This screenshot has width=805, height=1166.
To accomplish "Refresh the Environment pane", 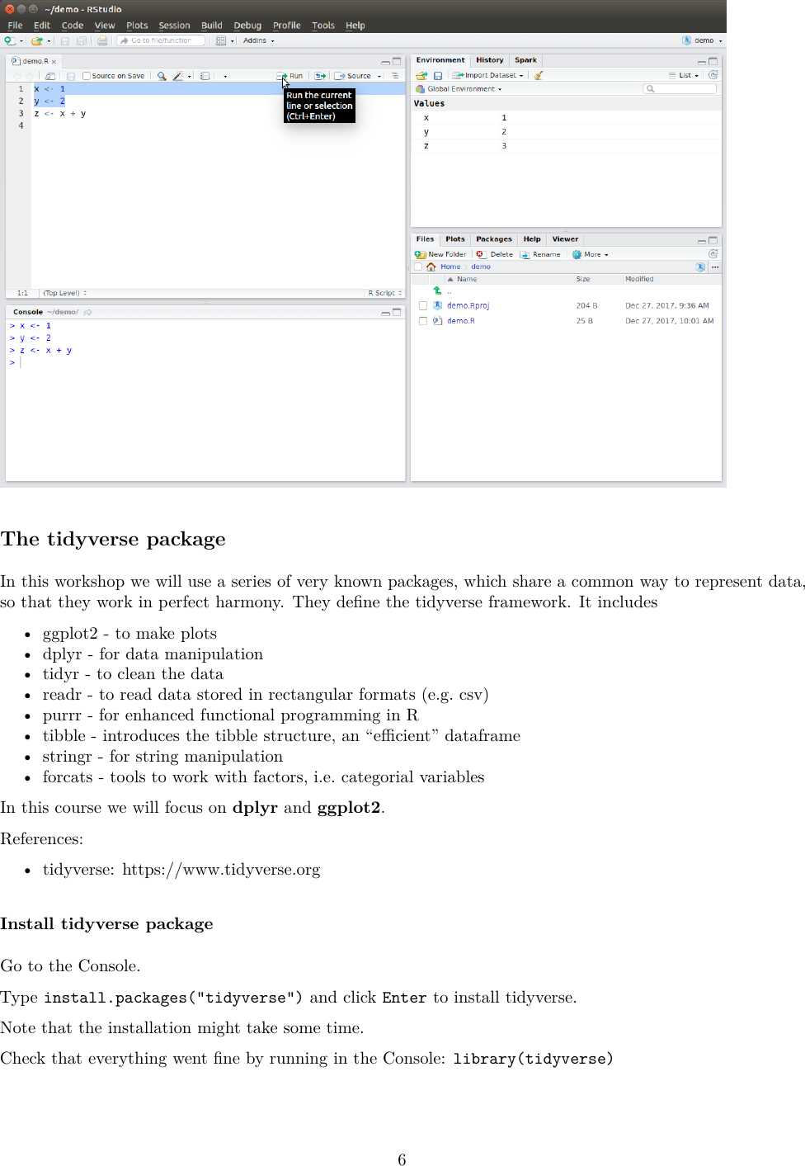I will click(x=713, y=75).
